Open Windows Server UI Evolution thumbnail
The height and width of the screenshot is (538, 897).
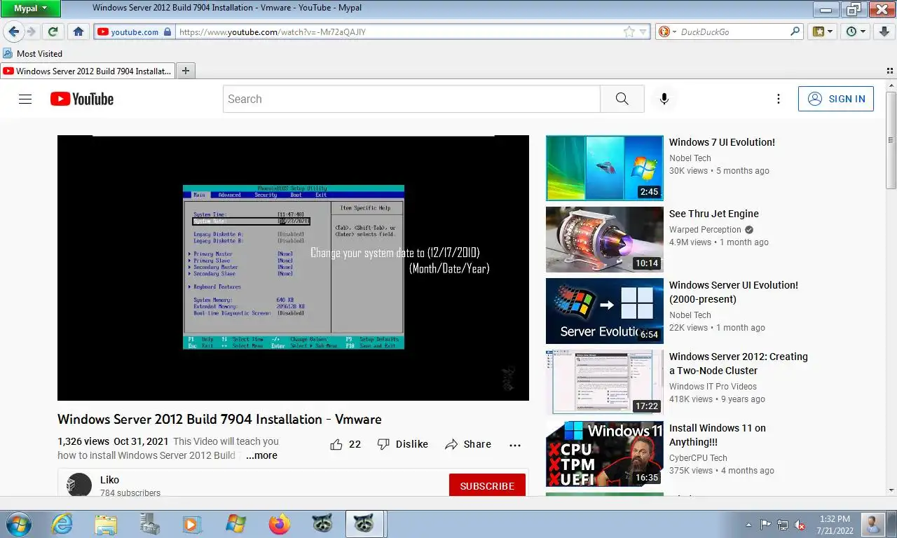pyautogui.click(x=605, y=311)
